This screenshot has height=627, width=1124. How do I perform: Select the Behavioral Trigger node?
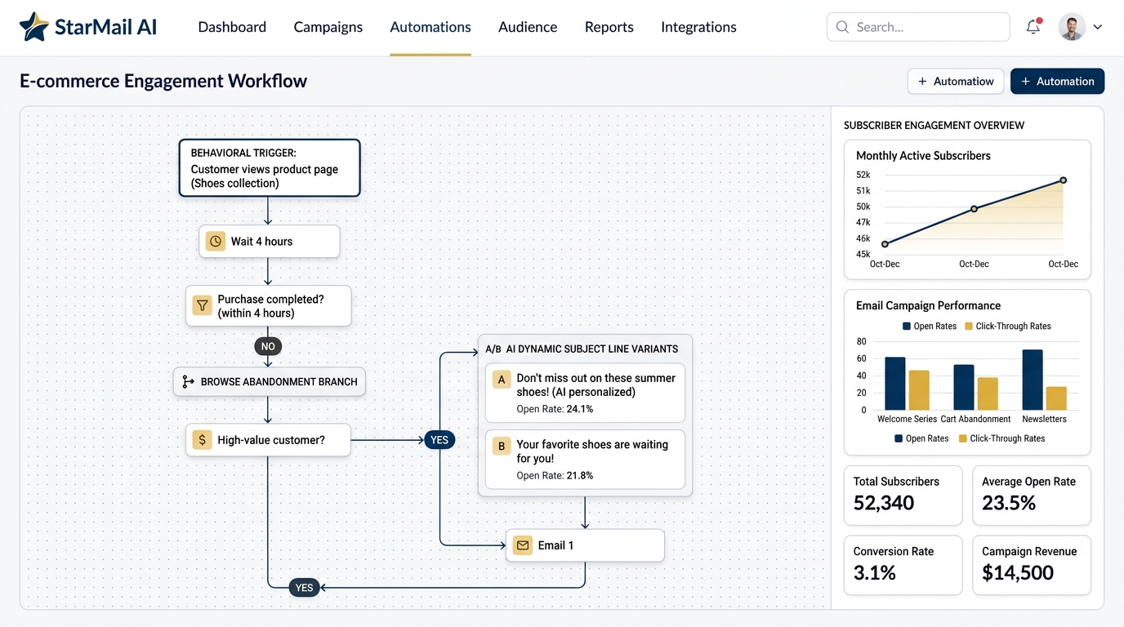tap(270, 167)
